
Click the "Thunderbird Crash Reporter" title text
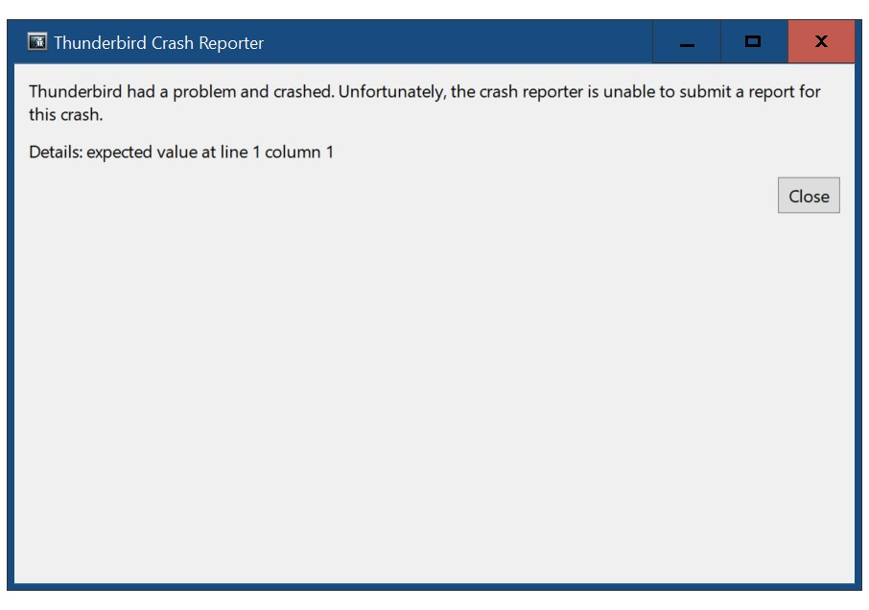pyautogui.click(x=158, y=42)
